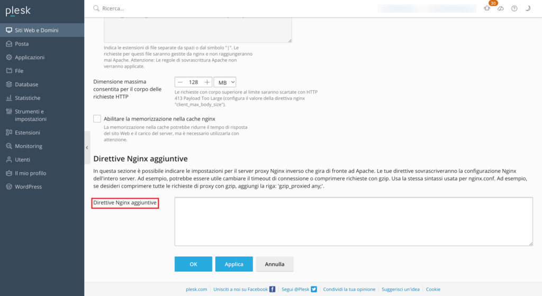Decrease body size with minus button
Screen dimensions: 542x296
(x=180, y=82)
